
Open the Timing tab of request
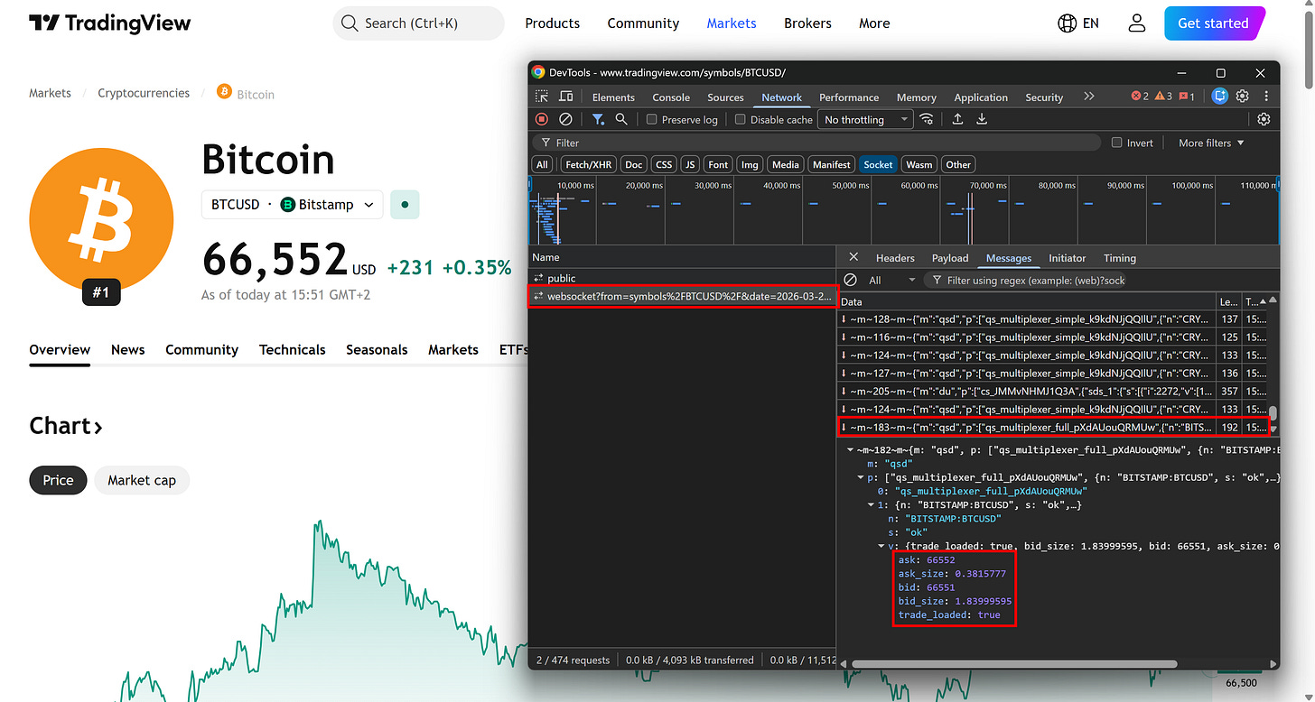(x=1120, y=258)
